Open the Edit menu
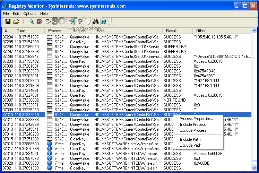The image size is (259, 173). pos(16,14)
